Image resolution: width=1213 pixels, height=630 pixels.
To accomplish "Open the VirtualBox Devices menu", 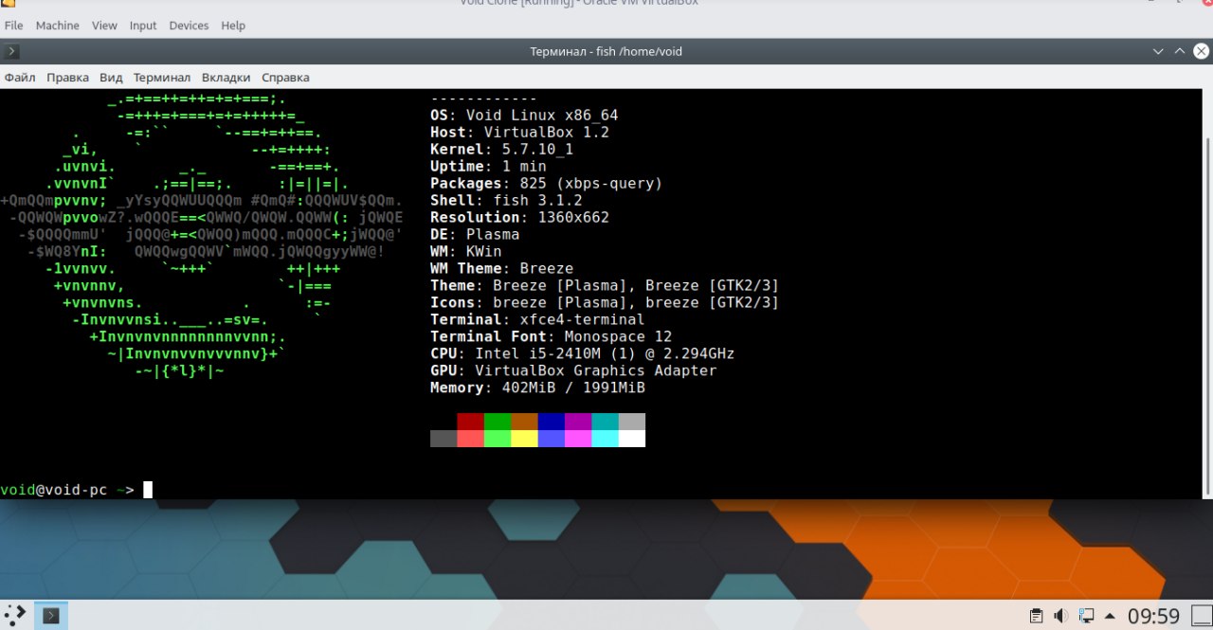I will point(189,26).
